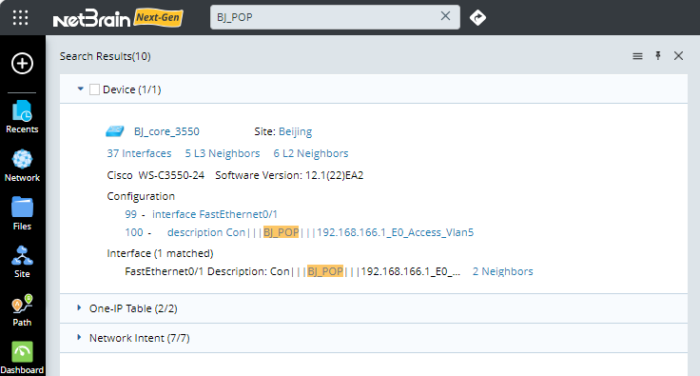700x376 pixels.
Task: Select Software Version: 12.1(22)EA2 text
Action: tap(289, 175)
